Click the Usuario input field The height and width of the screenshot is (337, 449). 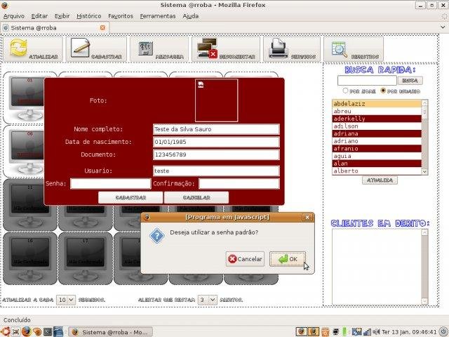click(x=216, y=171)
